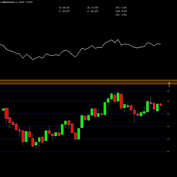Click the 48 price axis label
Viewport: 177px width, 177px height.
click(168, 101)
